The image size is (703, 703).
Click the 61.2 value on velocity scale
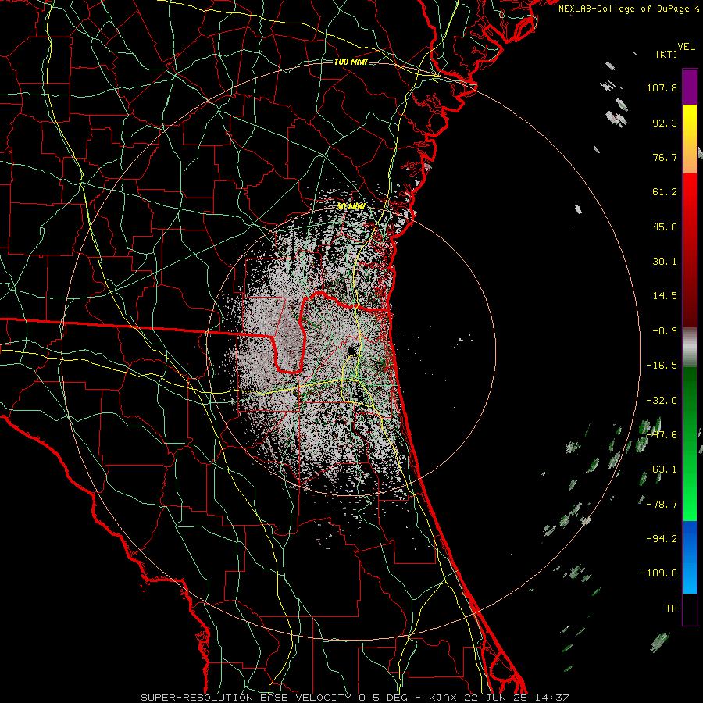tap(665, 192)
